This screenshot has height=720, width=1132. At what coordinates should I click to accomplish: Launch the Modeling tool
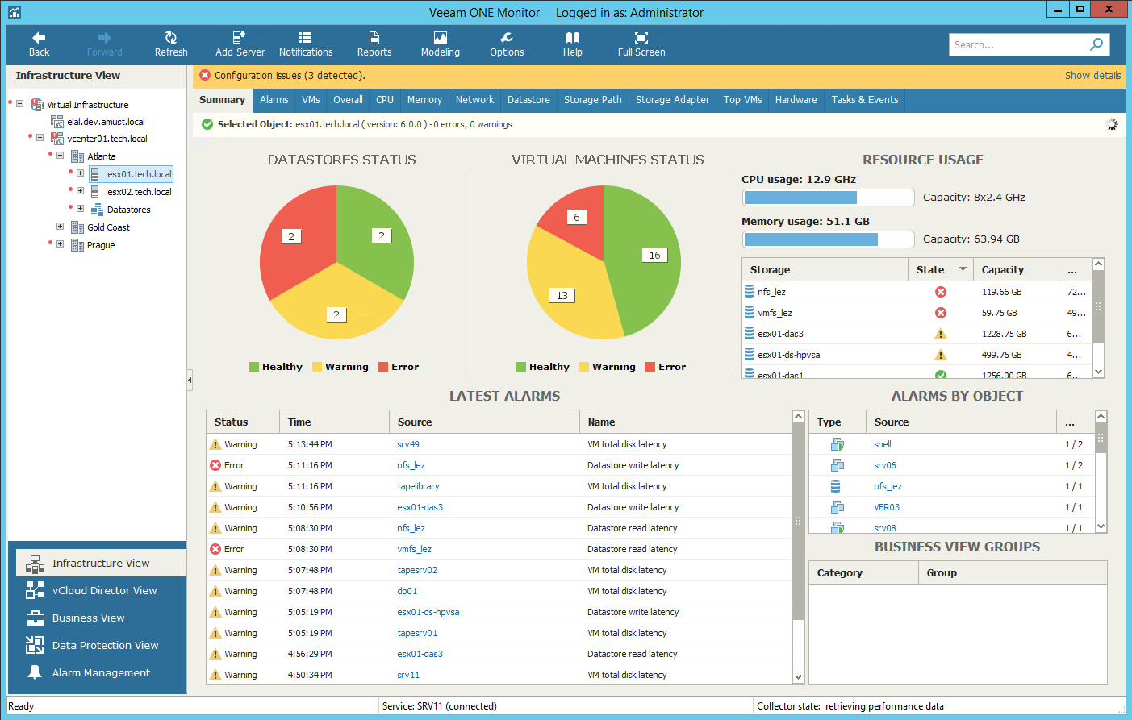coord(440,38)
